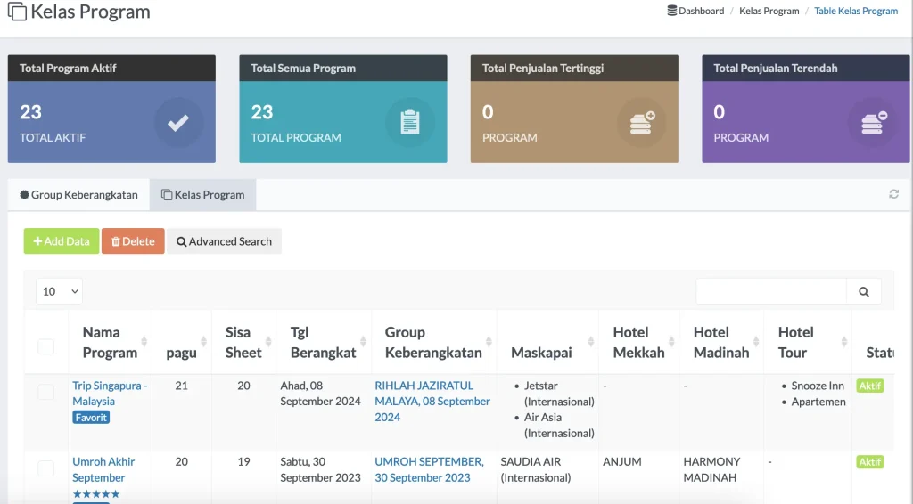This screenshot has width=913, height=504.
Task: Select the Kelas Program tab
Action: pyautogui.click(x=202, y=194)
